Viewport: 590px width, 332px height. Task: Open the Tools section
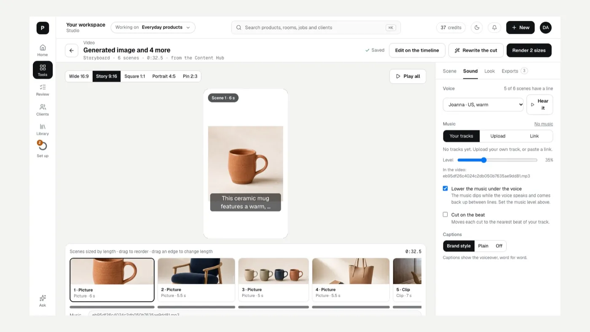click(x=43, y=70)
